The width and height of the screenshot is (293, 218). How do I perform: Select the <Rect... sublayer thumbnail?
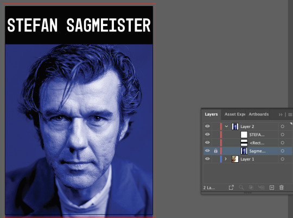pyautogui.click(x=244, y=143)
